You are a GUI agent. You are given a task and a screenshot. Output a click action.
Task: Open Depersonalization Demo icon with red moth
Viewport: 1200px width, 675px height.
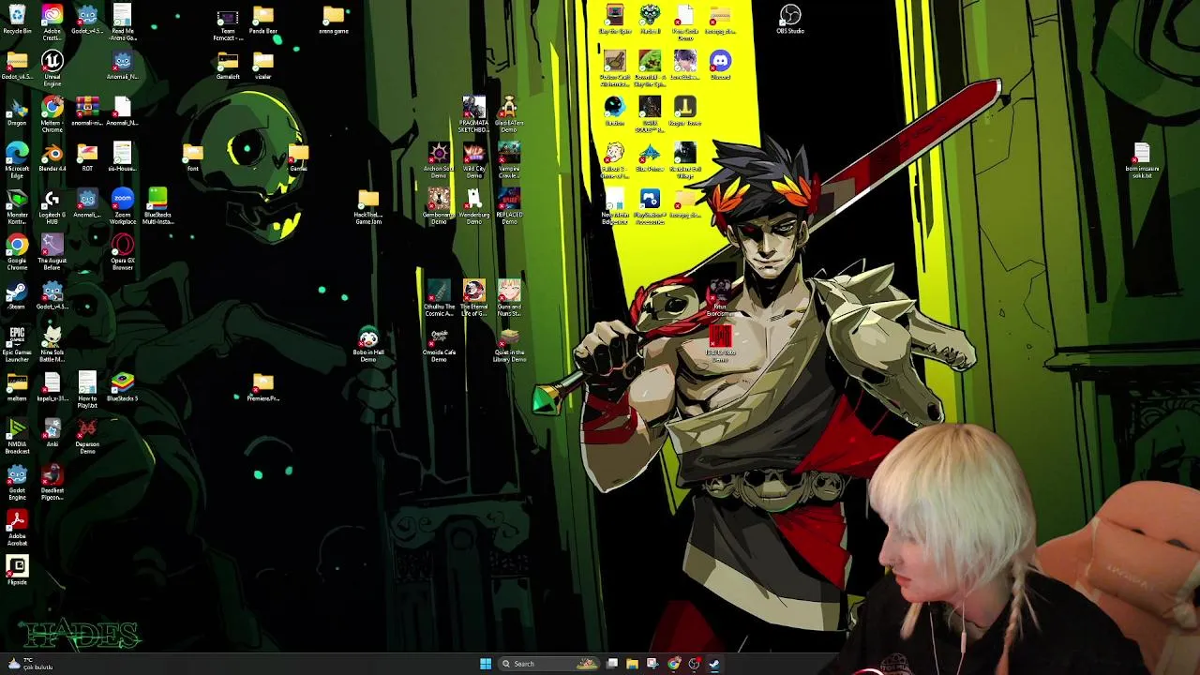click(x=87, y=436)
